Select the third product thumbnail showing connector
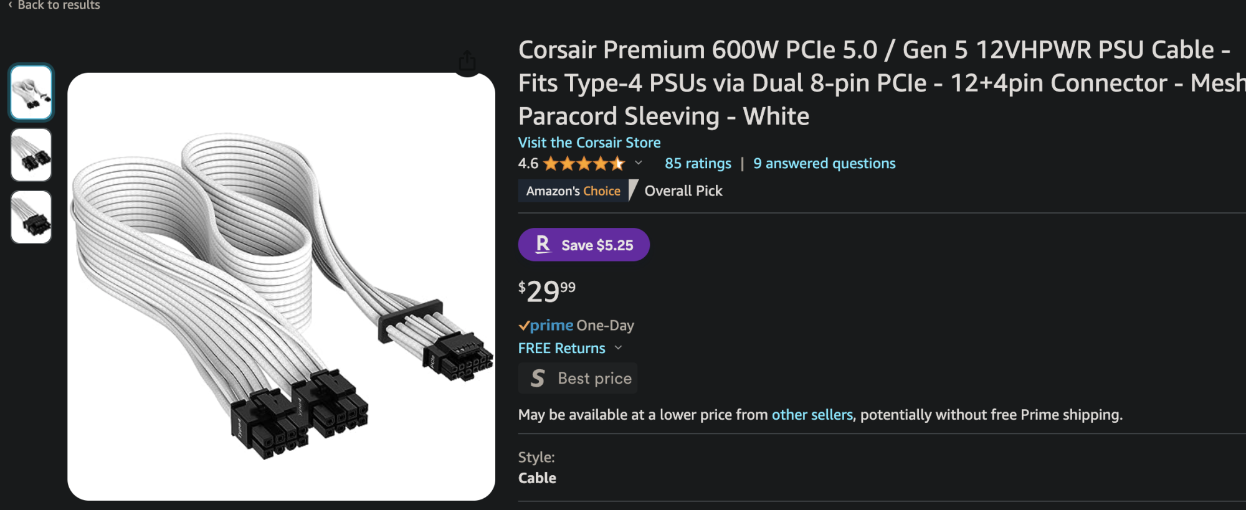The width and height of the screenshot is (1246, 510). [31, 217]
